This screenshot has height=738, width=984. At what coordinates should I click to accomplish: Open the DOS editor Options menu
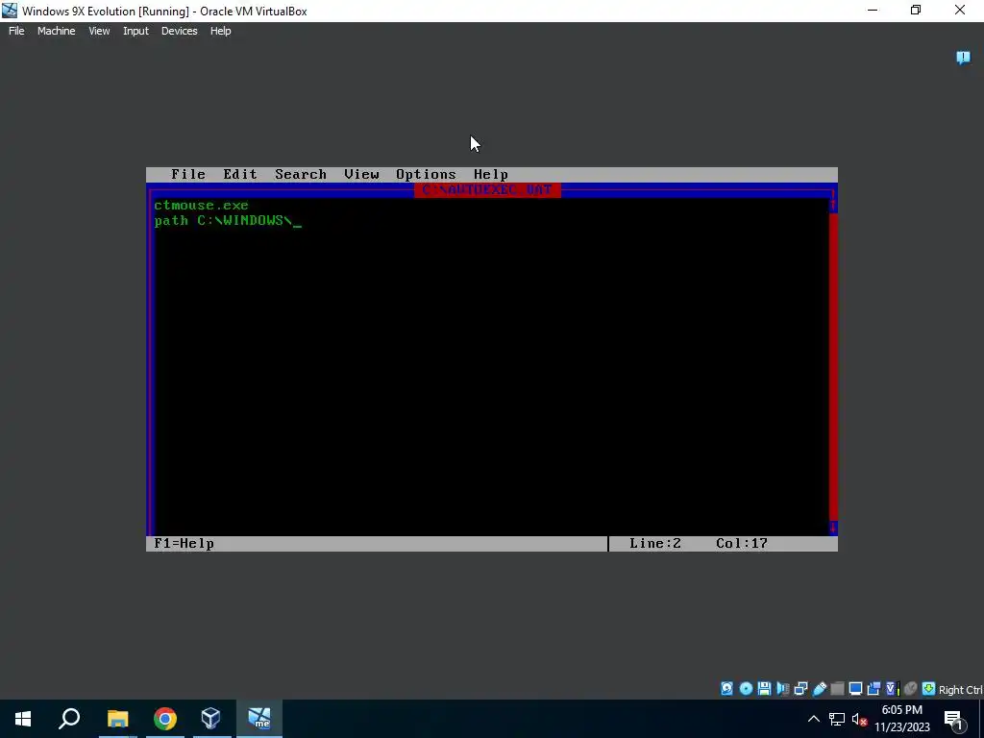pos(426,175)
